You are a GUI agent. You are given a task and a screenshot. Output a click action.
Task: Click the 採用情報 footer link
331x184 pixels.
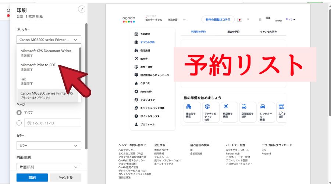[x=159, y=153]
